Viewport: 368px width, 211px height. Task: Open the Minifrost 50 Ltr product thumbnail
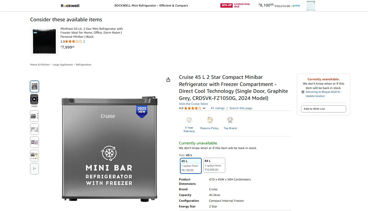tap(44, 41)
